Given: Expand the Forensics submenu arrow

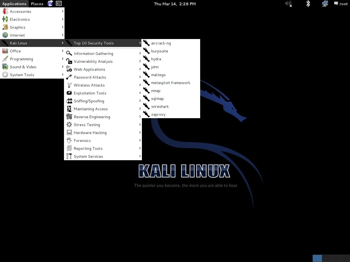Looking at the screenshot, I should [x=140, y=140].
